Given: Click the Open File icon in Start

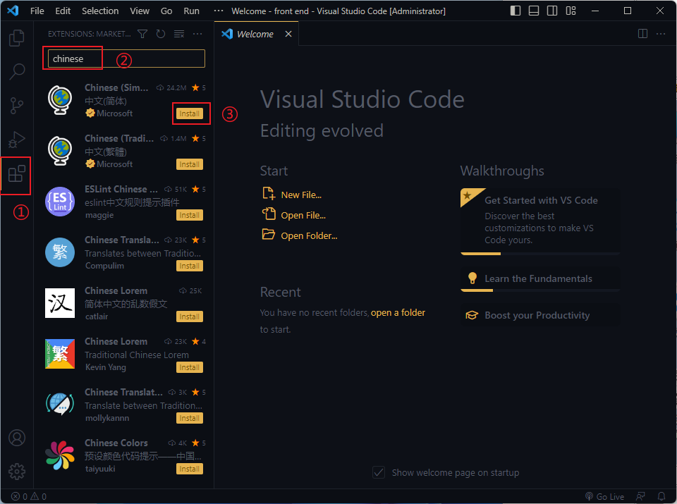Looking at the screenshot, I should (x=269, y=214).
